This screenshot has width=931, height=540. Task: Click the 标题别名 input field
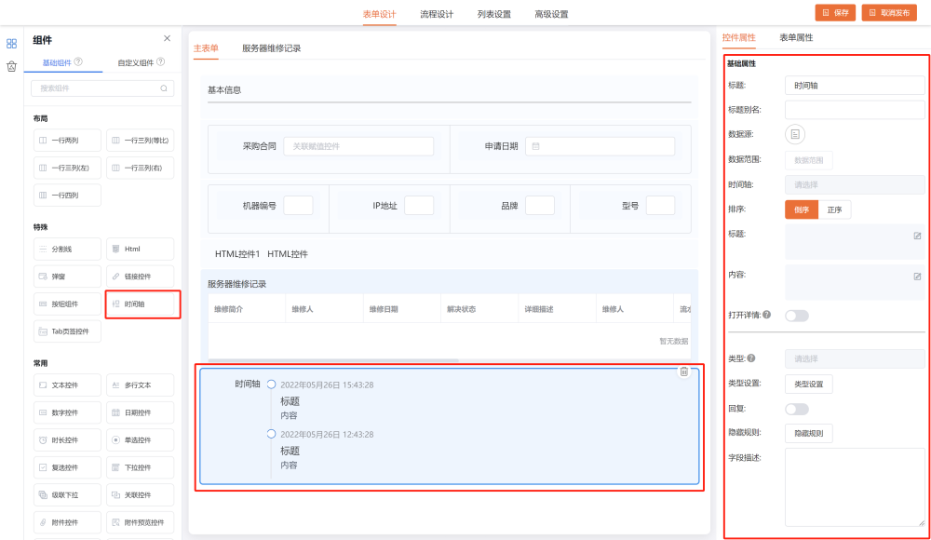[855, 110]
